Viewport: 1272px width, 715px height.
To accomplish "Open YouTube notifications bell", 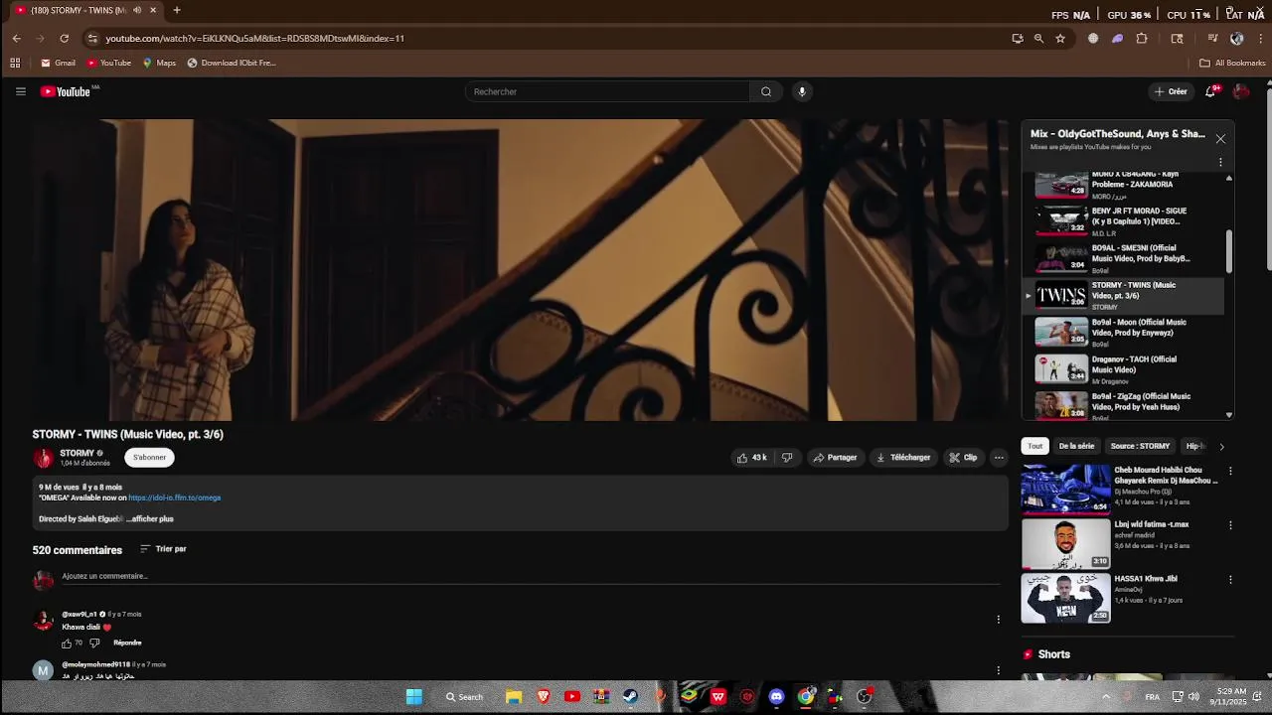I will (x=1211, y=91).
